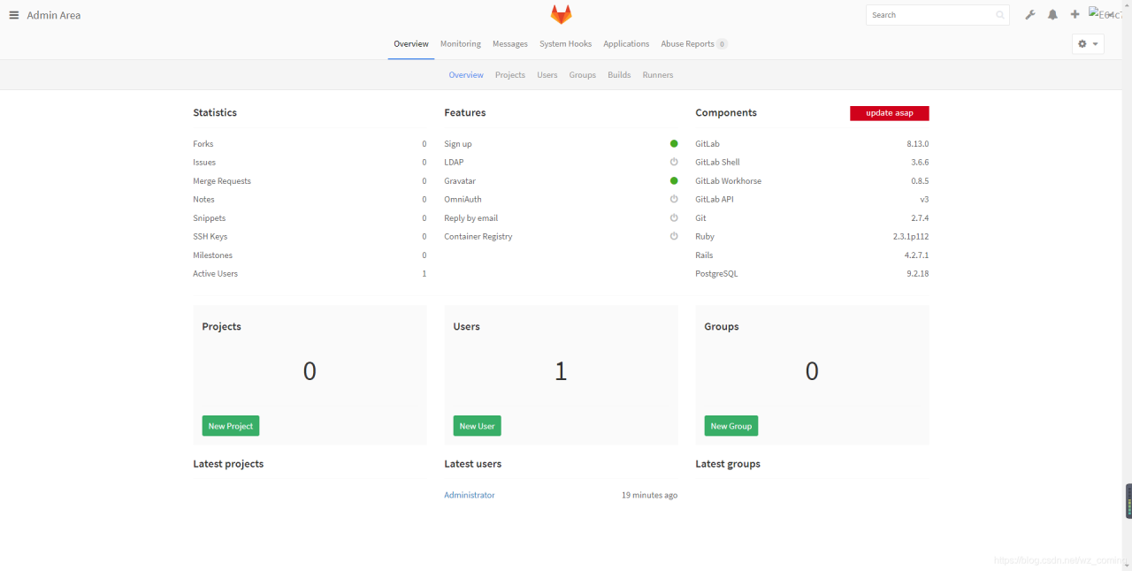Open the Administrator user link
Screen dimensions: 1132x571
(470, 495)
